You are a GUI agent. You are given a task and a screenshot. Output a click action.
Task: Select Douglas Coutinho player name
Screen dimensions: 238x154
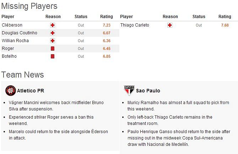tap(20, 33)
